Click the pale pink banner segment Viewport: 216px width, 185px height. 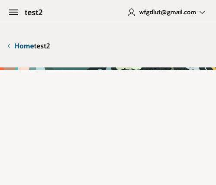pos(23,69)
